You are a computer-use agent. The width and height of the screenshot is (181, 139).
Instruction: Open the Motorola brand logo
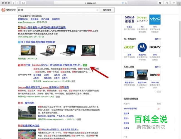[x=142, y=47]
